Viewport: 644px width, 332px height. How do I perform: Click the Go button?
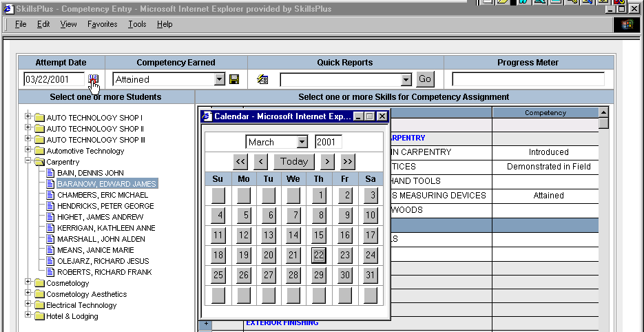click(x=425, y=79)
